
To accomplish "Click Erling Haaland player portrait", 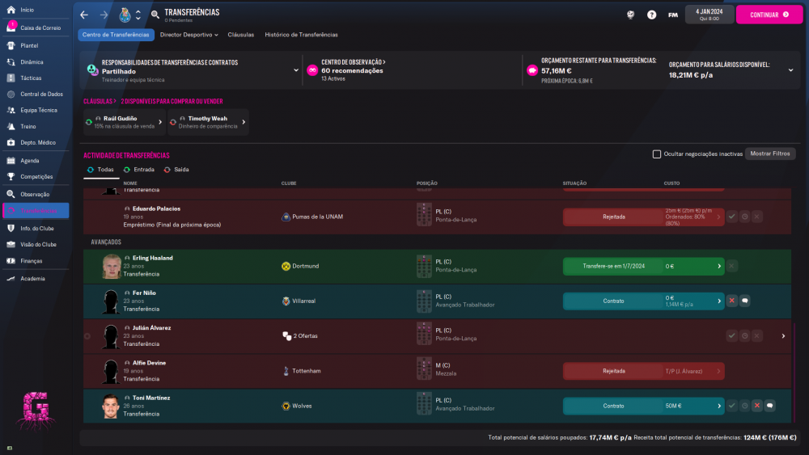I will [x=112, y=267].
